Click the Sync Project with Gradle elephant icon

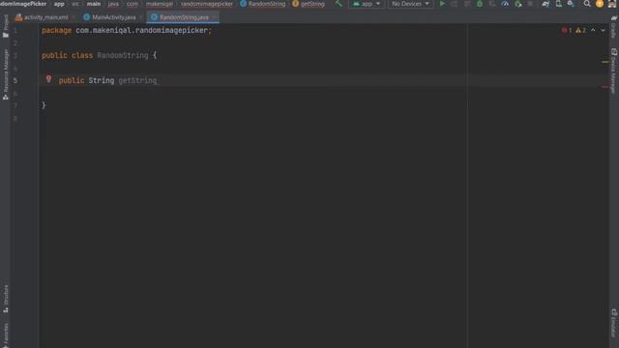(545, 4)
